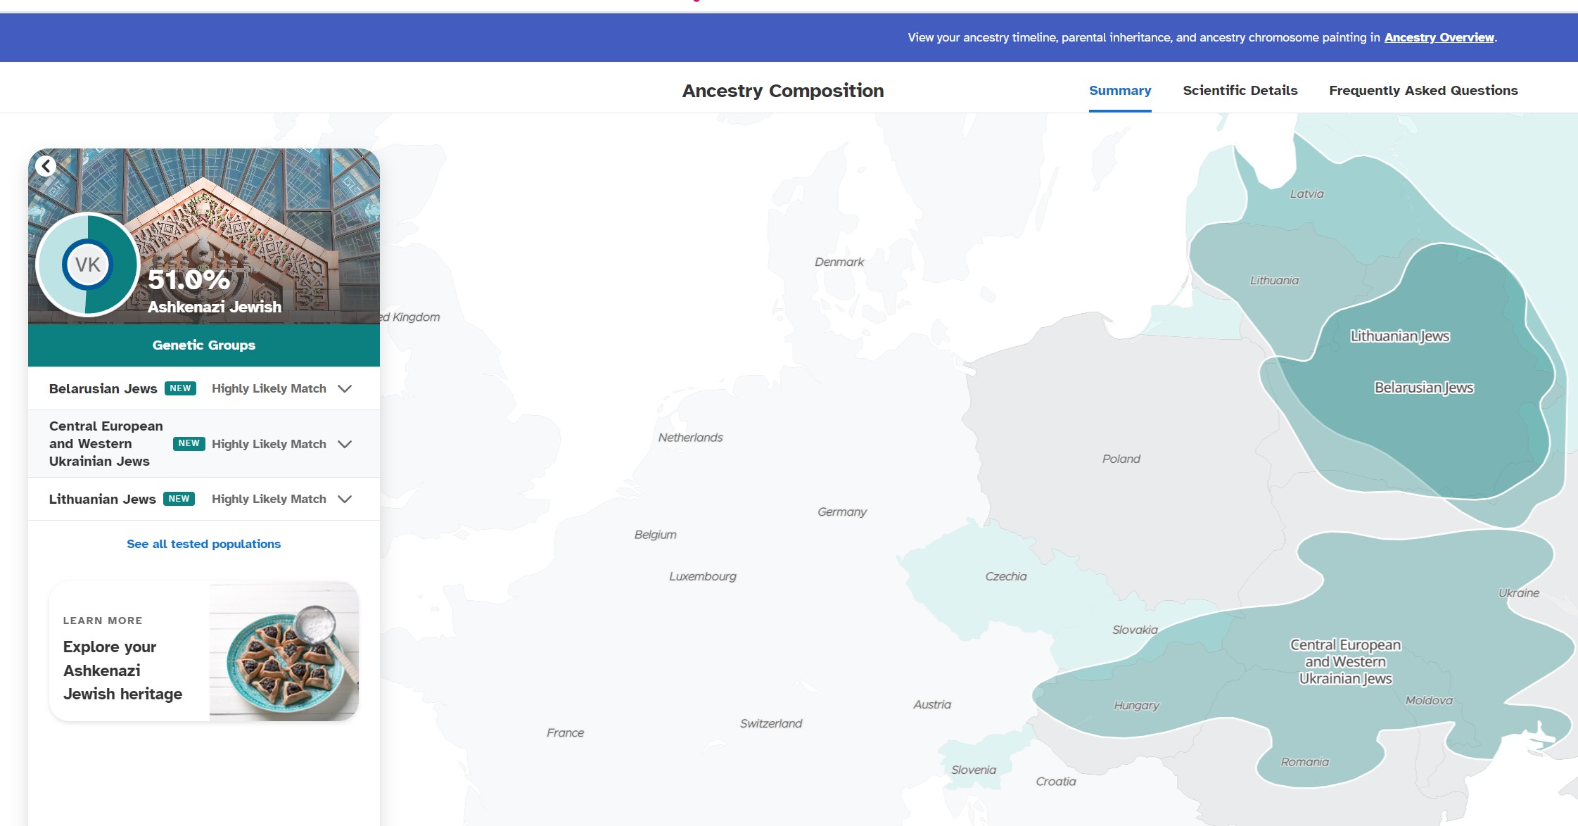Expand the Lithuanian Jews row chevron
Image resolution: width=1578 pixels, height=826 pixels.
coord(345,499)
